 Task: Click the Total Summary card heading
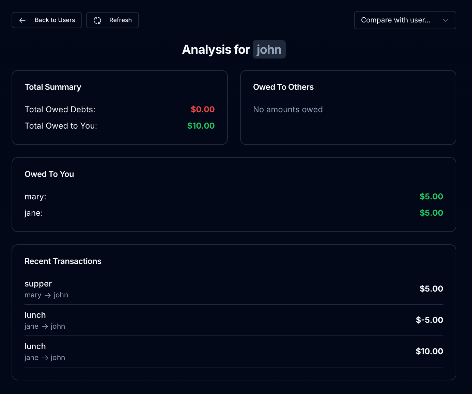click(x=53, y=87)
